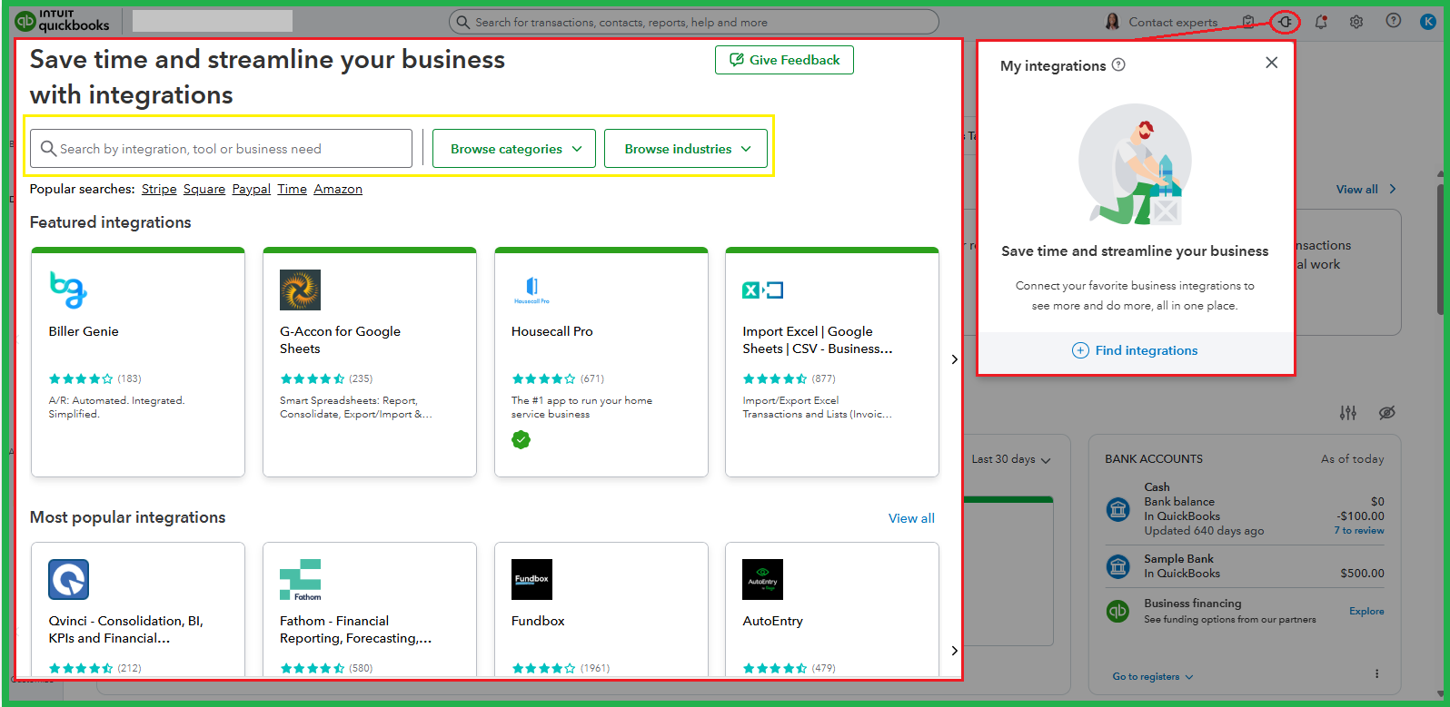Click the help question mark in header

[x=1393, y=21]
